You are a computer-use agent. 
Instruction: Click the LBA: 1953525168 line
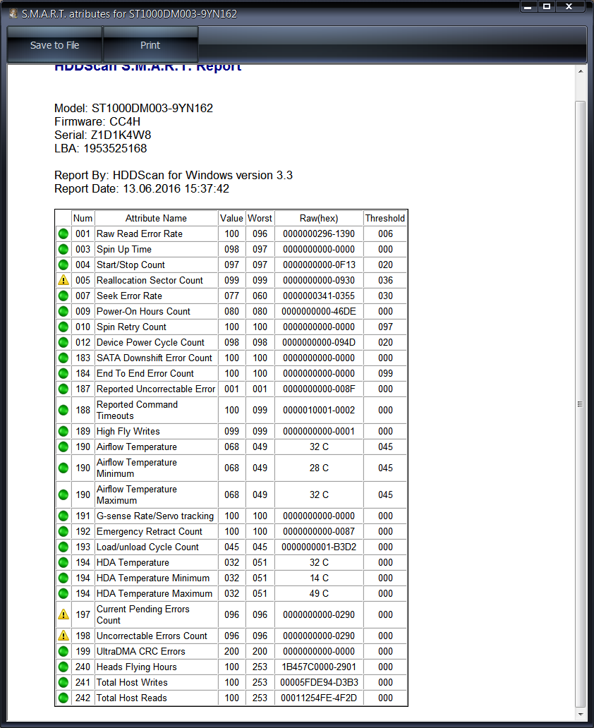[100, 149]
